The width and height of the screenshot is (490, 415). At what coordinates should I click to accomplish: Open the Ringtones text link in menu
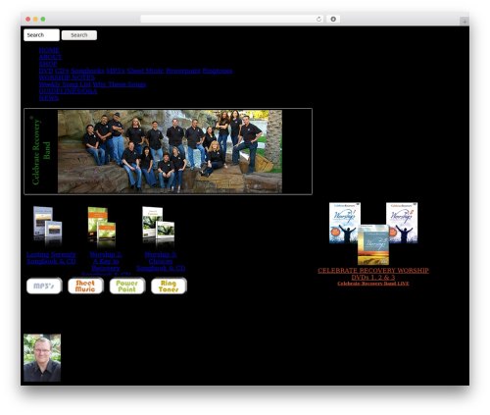[x=218, y=71]
